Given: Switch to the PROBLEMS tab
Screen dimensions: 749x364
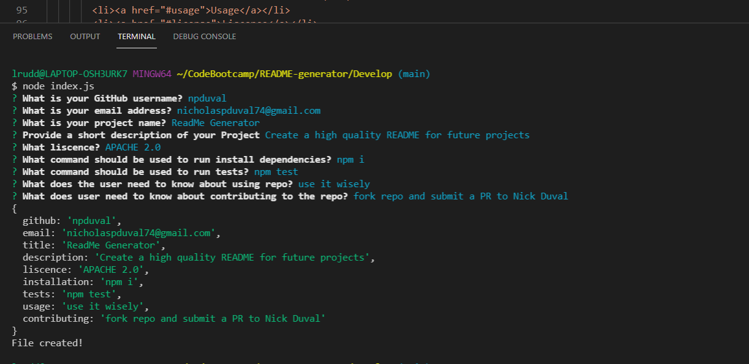Looking at the screenshot, I should [x=32, y=37].
